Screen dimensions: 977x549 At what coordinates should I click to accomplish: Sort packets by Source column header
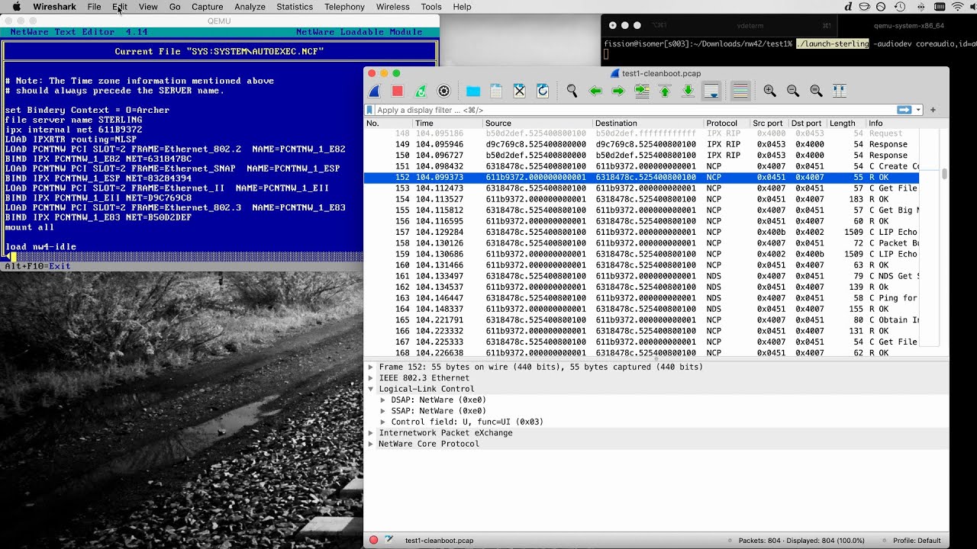click(537, 123)
